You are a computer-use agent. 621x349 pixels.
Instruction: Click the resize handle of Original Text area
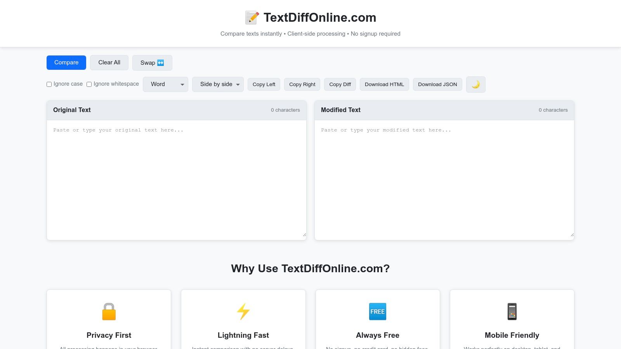pos(304,234)
